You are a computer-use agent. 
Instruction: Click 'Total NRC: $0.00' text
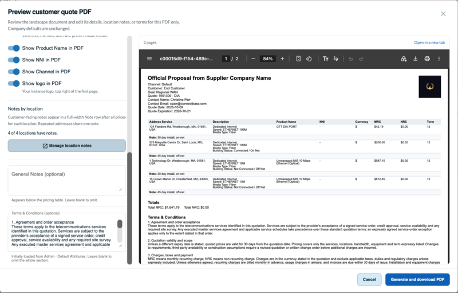click(x=196, y=208)
